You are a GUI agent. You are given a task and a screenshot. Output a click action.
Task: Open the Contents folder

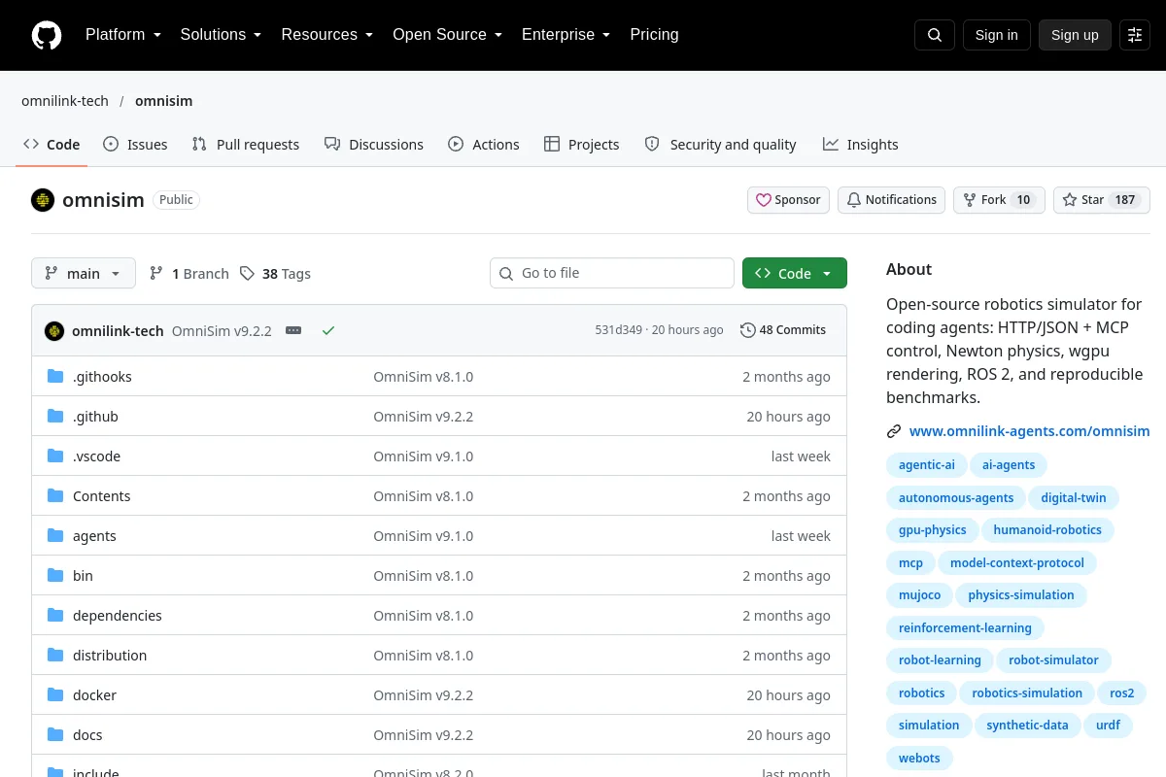coord(101,496)
